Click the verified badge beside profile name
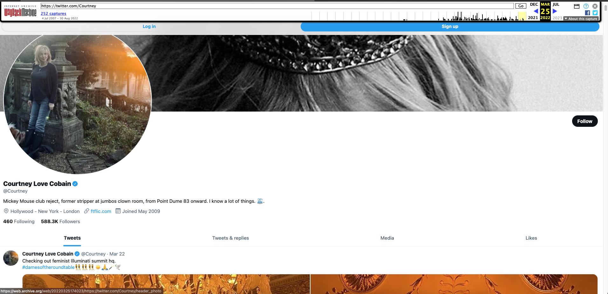 [75, 184]
